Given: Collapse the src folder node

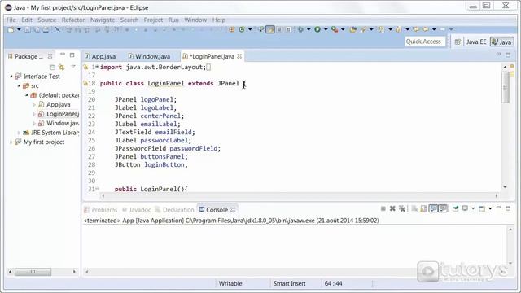Looking at the screenshot, I should point(19,85).
